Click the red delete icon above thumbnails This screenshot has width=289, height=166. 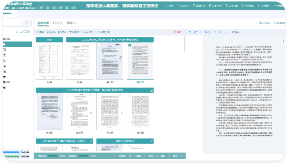177,32
